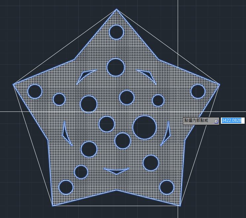Open the dynamic prompt options arrow icon

(216, 121)
